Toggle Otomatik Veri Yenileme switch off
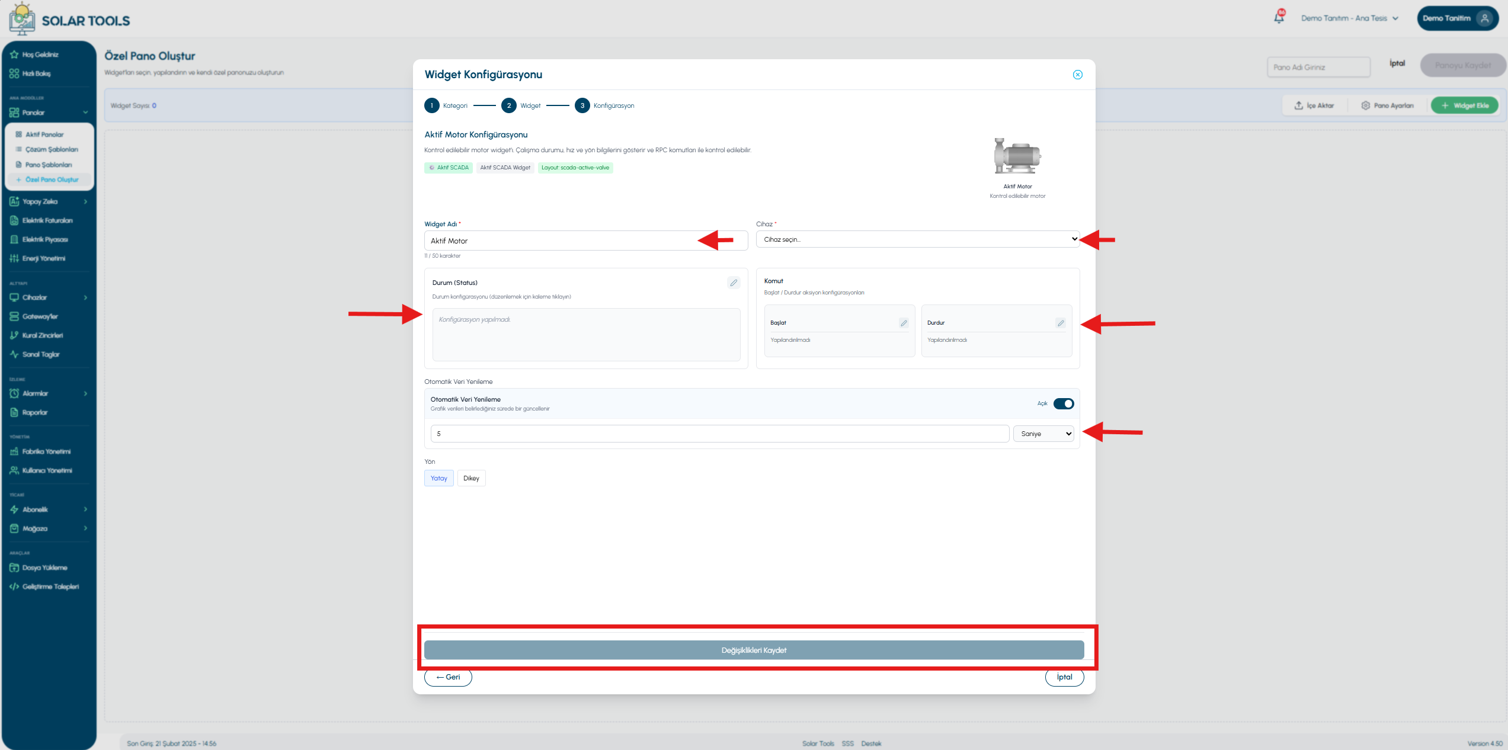Screen dimensions: 1508x750 point(1064,403)
